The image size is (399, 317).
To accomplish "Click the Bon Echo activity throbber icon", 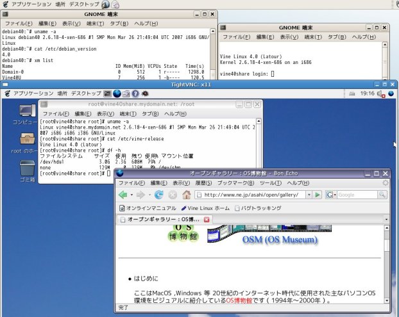I will click(386, 183).
